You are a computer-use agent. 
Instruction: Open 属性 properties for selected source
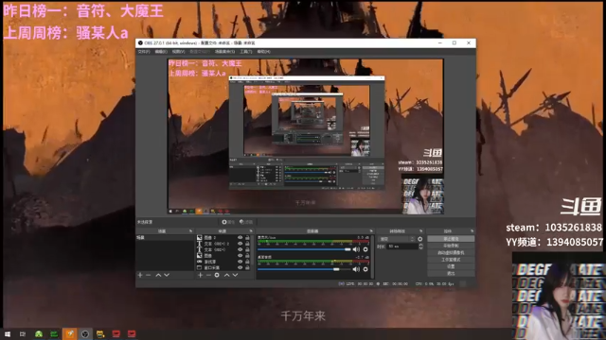(x=228, y=222)
